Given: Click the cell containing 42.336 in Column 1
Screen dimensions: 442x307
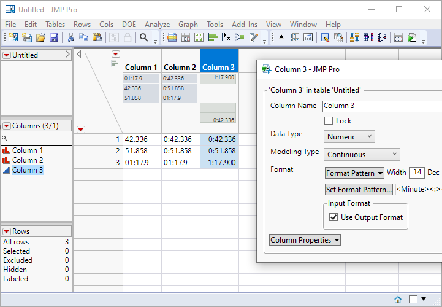Looking at the screenshot, I should 142,139.
